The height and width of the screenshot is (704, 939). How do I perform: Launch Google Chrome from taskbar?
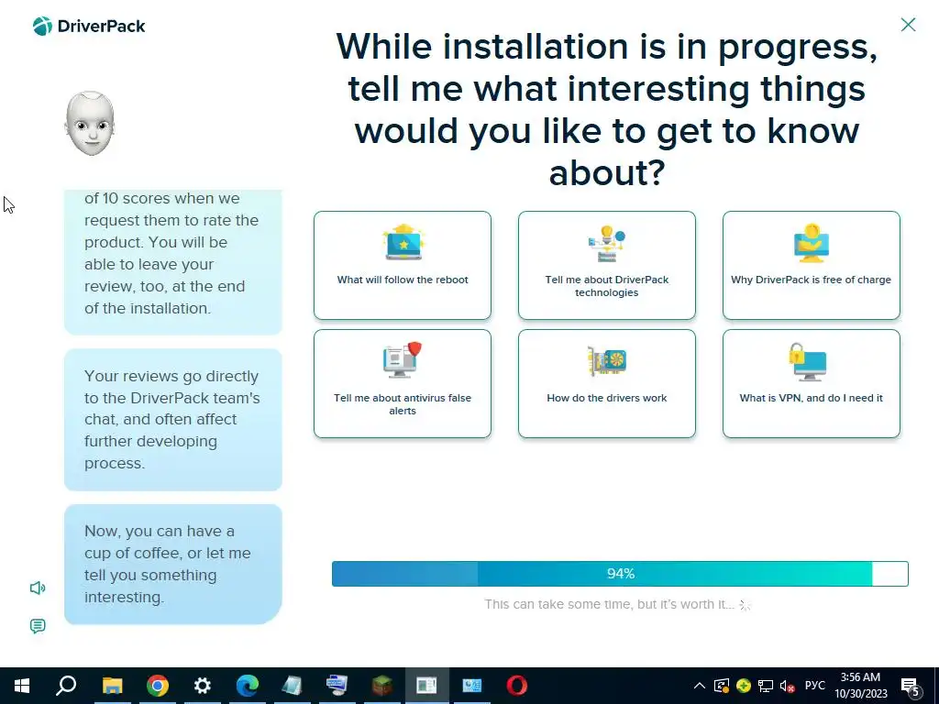(158, 686)
